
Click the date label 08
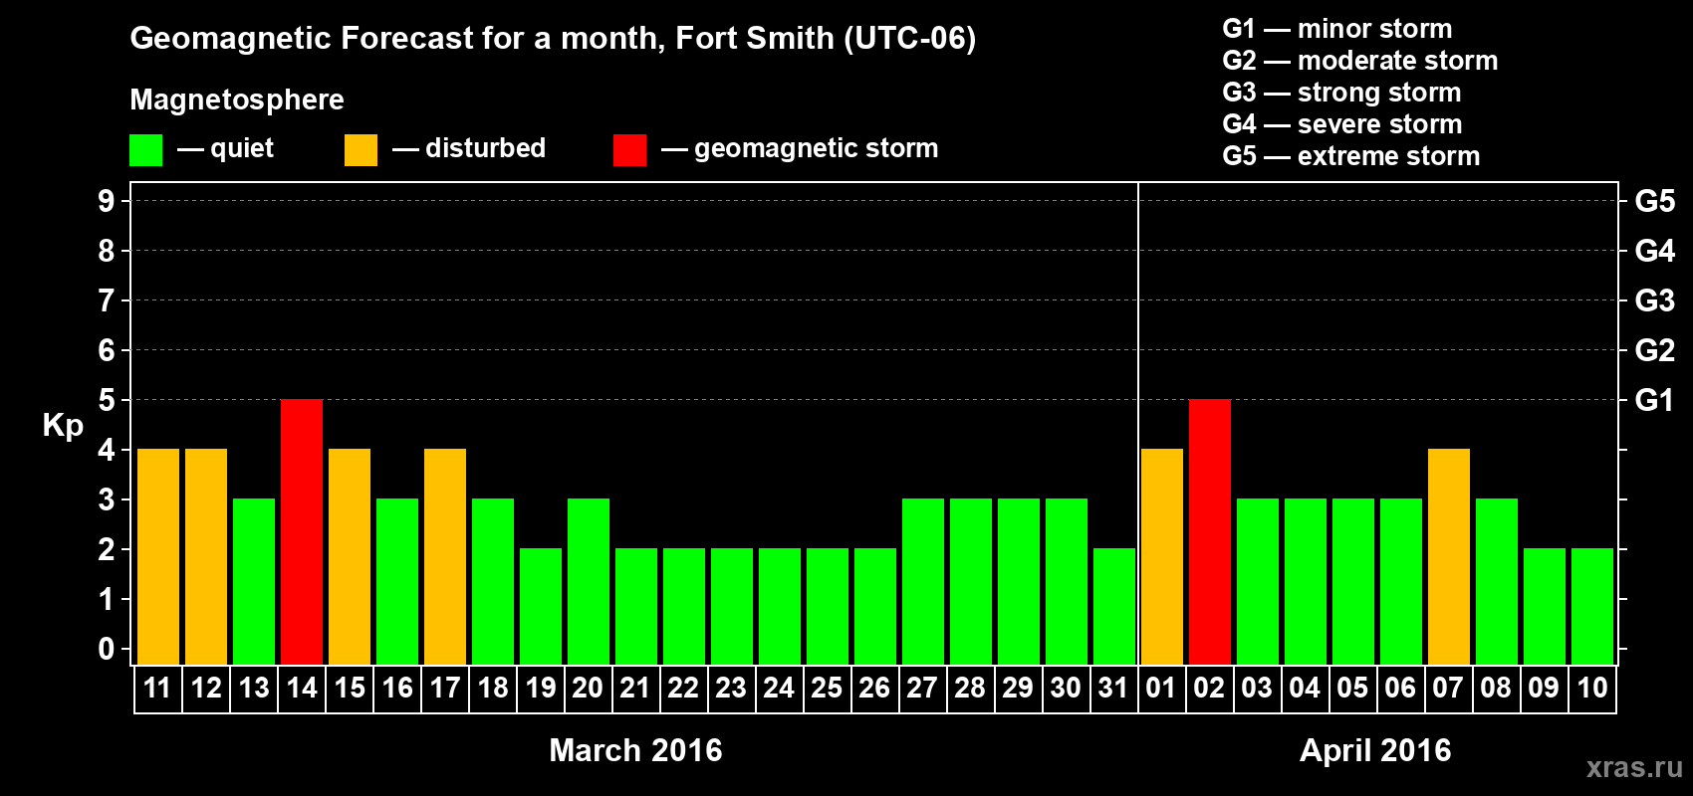1497,688
